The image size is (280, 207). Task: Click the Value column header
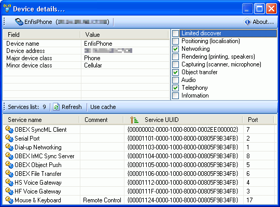pyautogui.click(x=124, y=34)
